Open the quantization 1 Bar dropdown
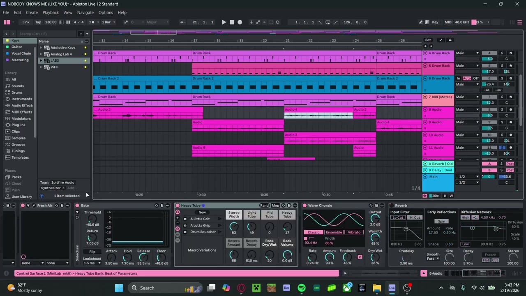Screen dimensions: 526x296 108,22
